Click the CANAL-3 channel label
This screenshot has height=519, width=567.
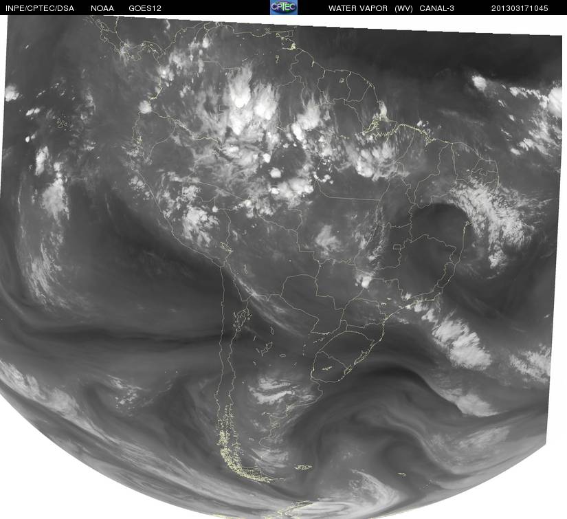[437, 8]
